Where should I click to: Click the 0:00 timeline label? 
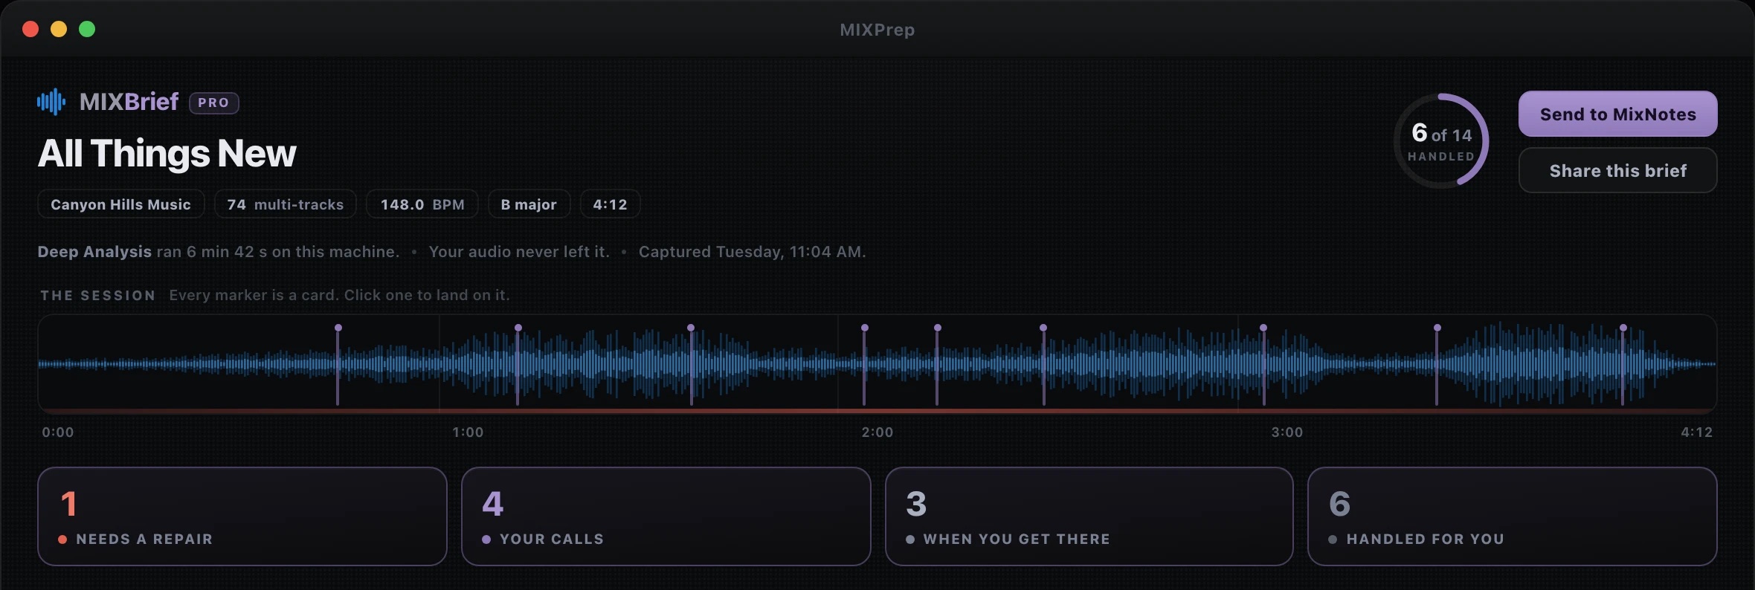pyautogui.click(x=58, y=432)
